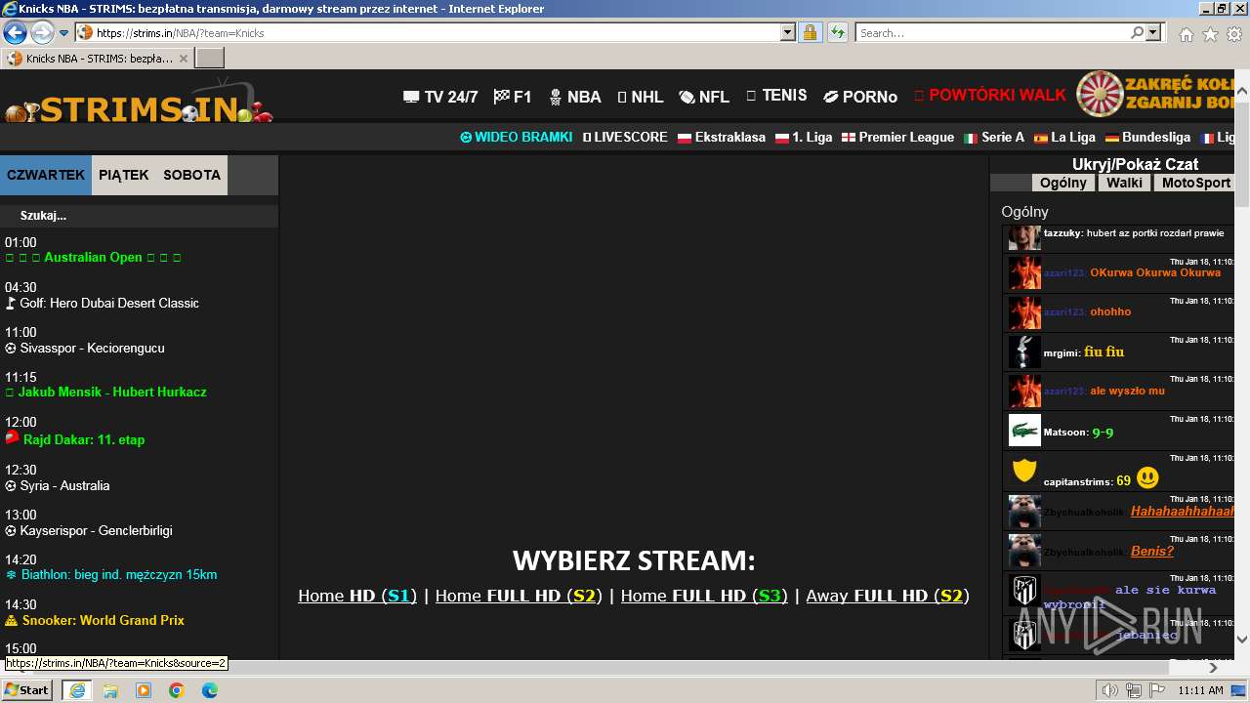This screenshot has width=1250, height=703.
Task: Open the search provider dropdown arrow
Action: click(1153, 32)
